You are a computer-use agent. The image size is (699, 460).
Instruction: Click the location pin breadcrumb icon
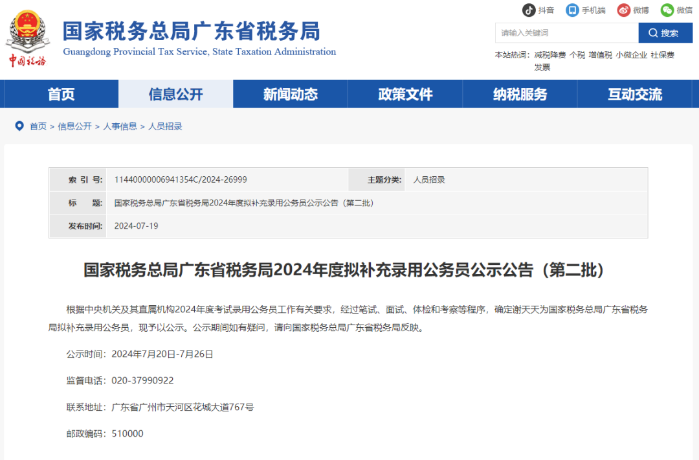(19, 126)
